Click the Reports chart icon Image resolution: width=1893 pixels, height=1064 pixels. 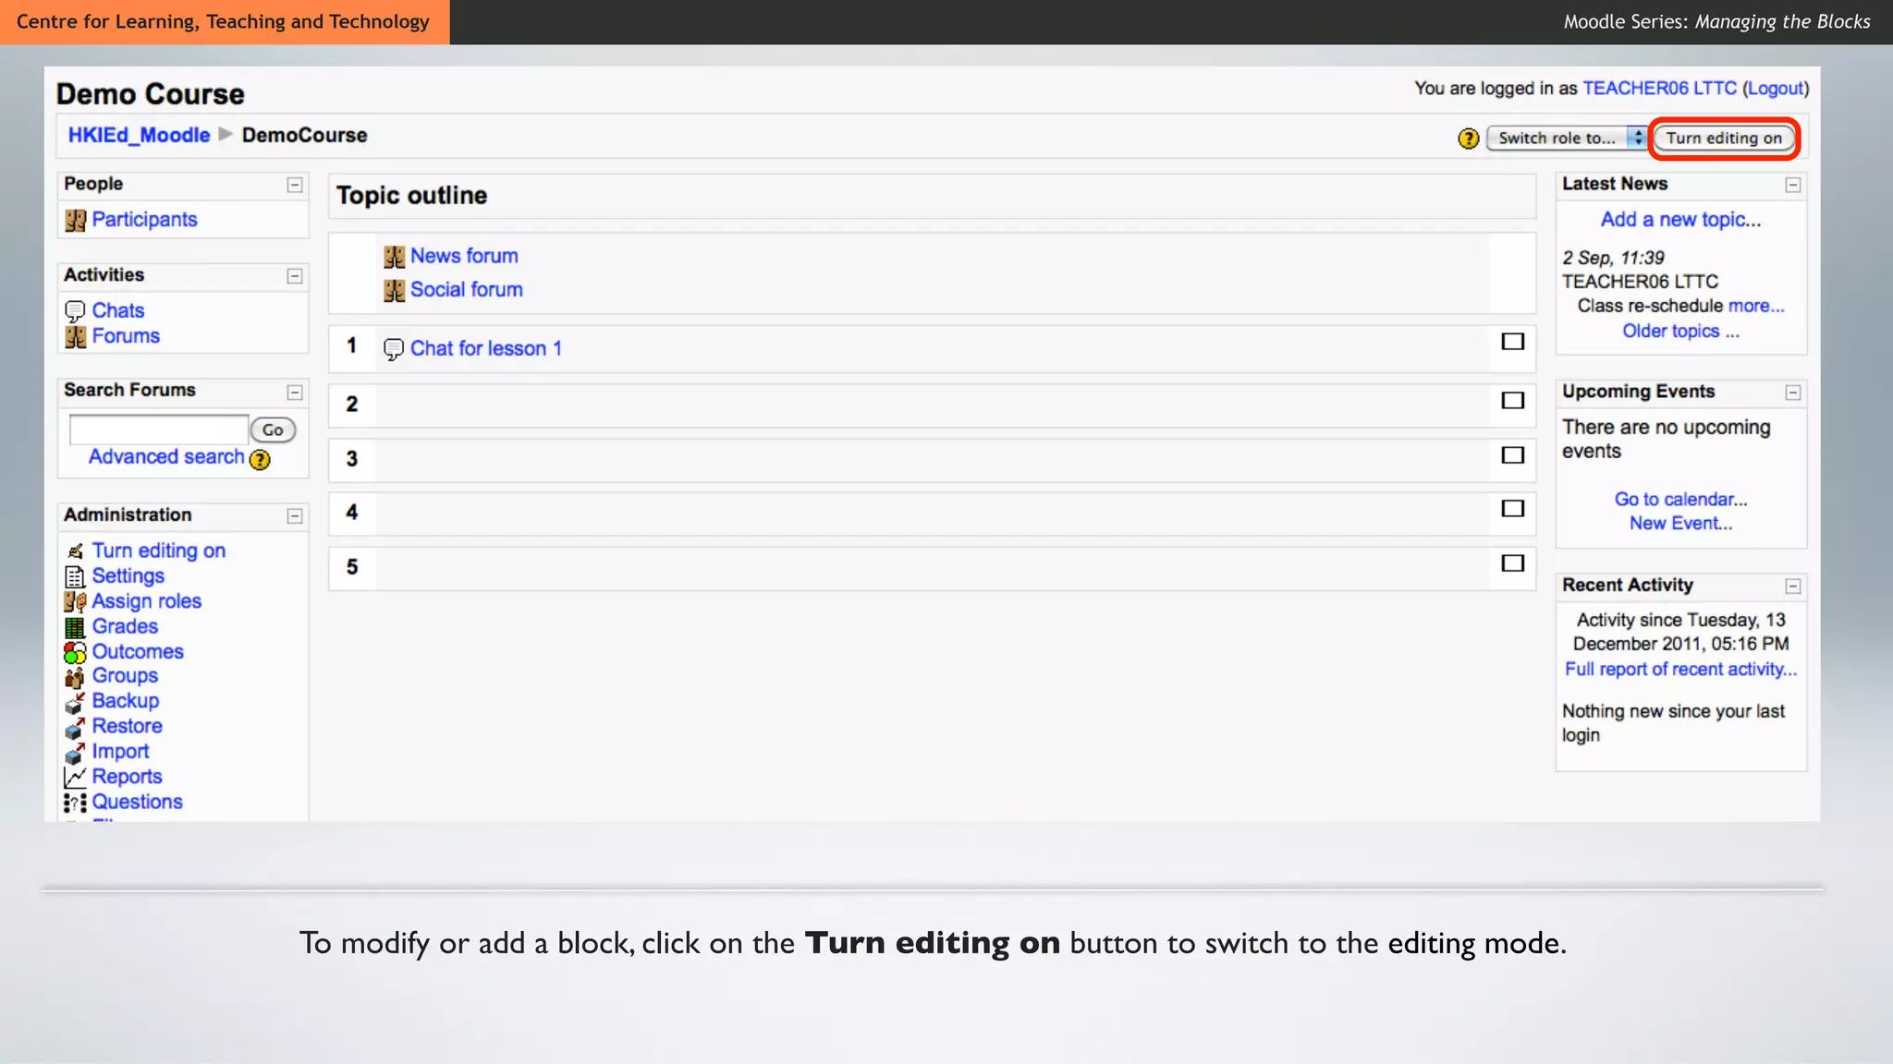(75, 777)
